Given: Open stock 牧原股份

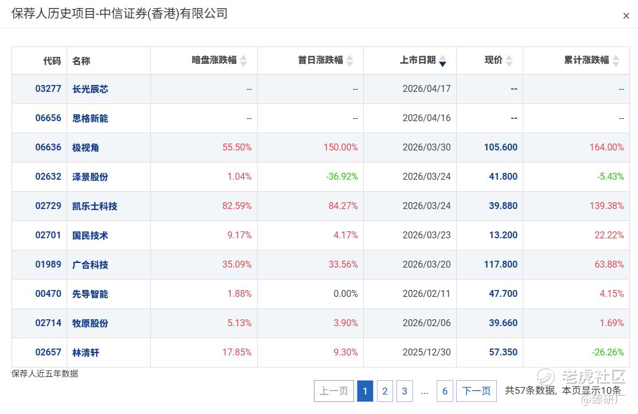Looking at the screenshot, I should pos(90,323).
